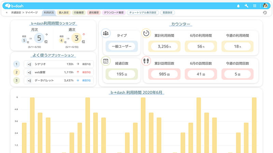Switch to the 利用状況 tab
This screenshot has width=273, height=153.
(49, 13)
